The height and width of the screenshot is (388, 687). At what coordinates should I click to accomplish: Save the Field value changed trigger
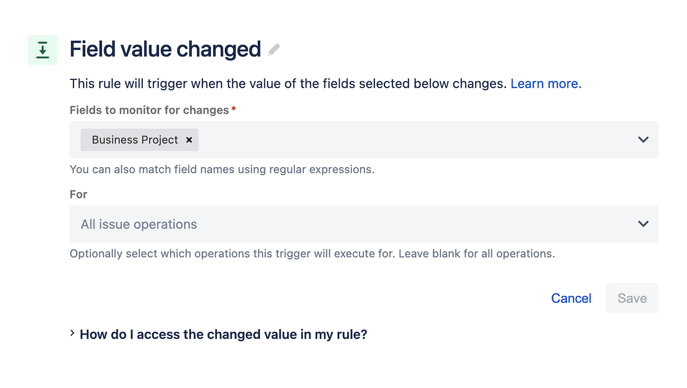632,298
